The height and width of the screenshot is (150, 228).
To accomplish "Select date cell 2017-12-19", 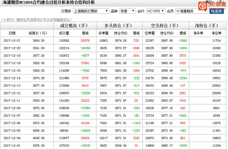I will point(12,56).
